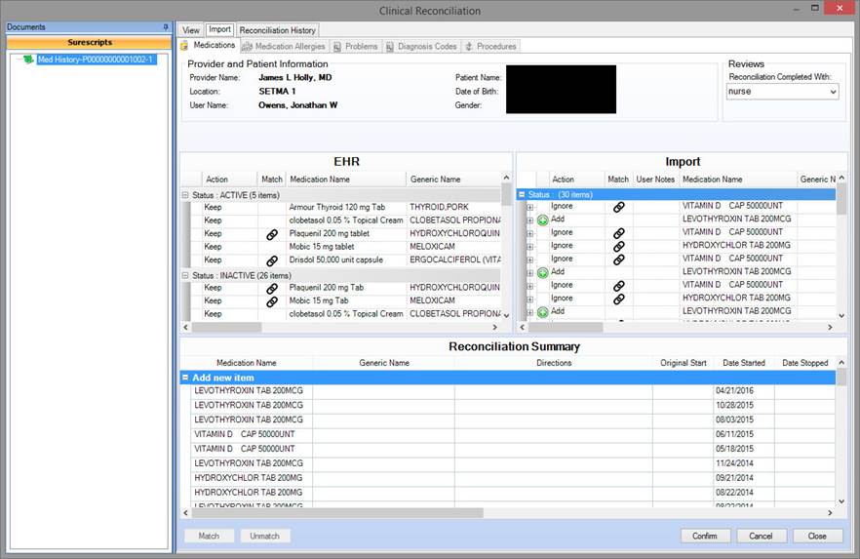Viewport: 860px width, 559px height.
Task: Expand the first Import HYDROXYCHLOR row
Action: pos(529,247)
